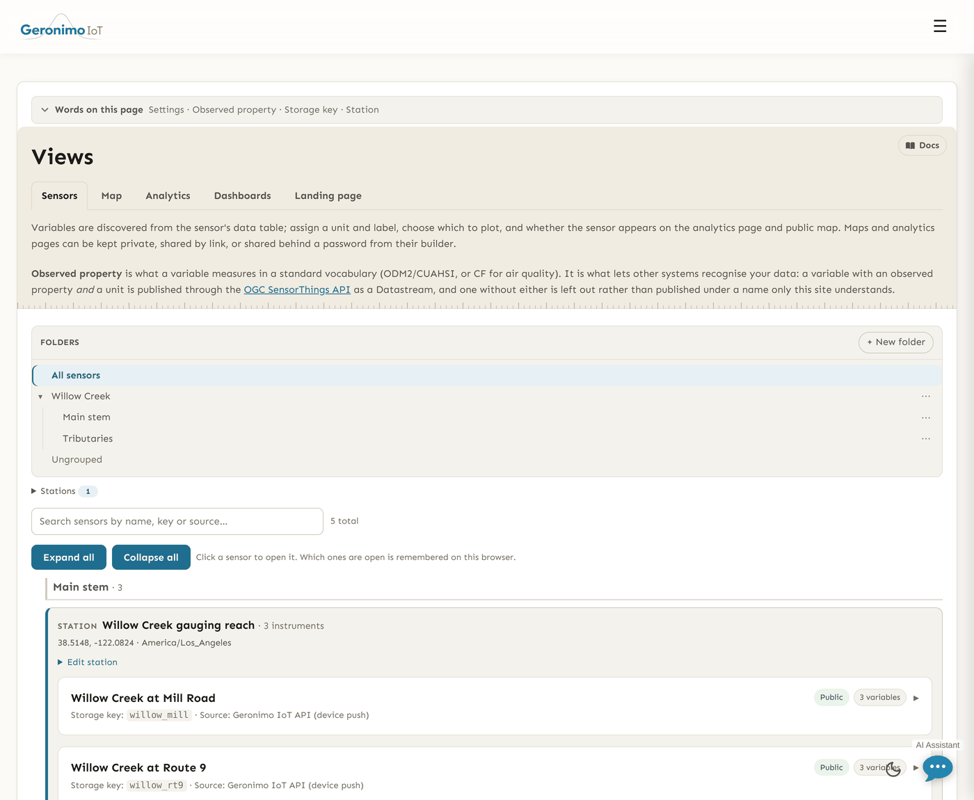
Task: Select the Ungrouped folder
Action: coord(77,460)
